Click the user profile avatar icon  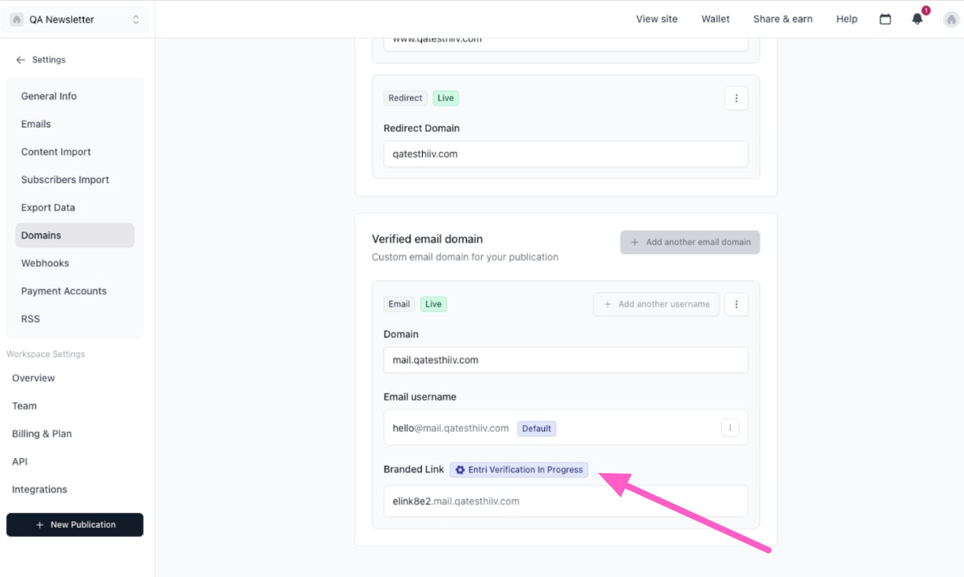tap(951, 19)
